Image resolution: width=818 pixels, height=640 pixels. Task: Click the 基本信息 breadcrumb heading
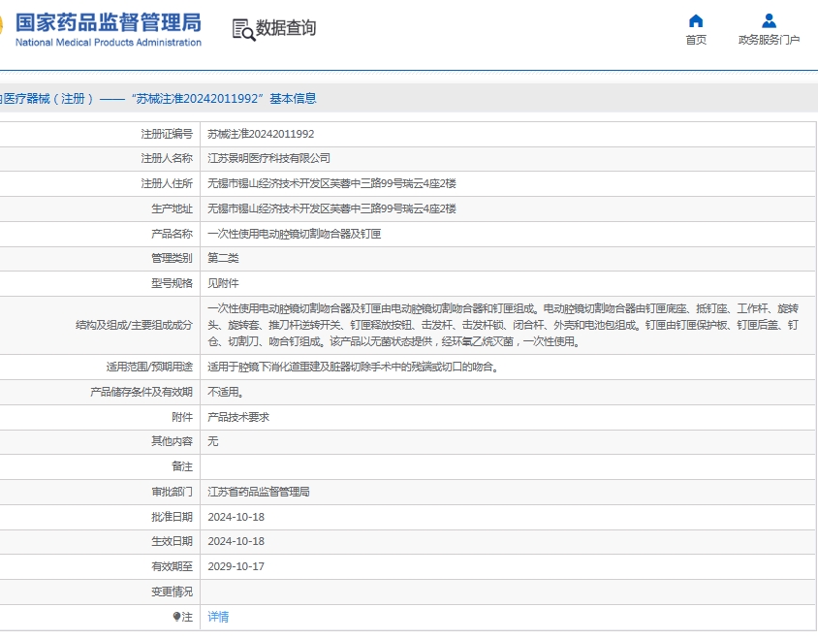coord(294,99)
